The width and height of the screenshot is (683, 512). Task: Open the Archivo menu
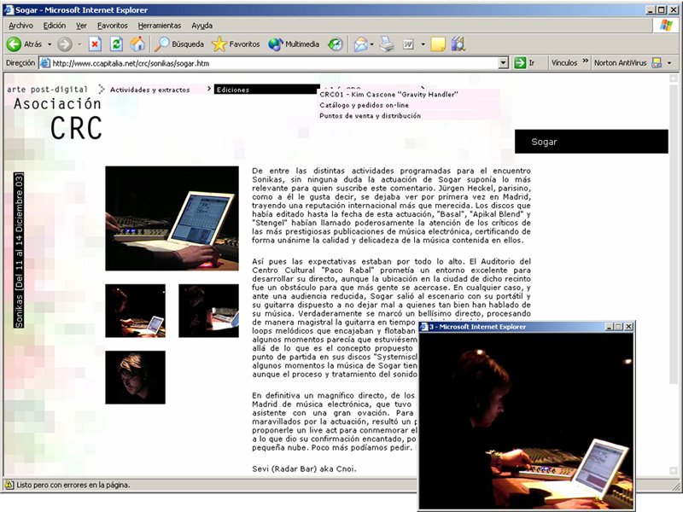20,26
